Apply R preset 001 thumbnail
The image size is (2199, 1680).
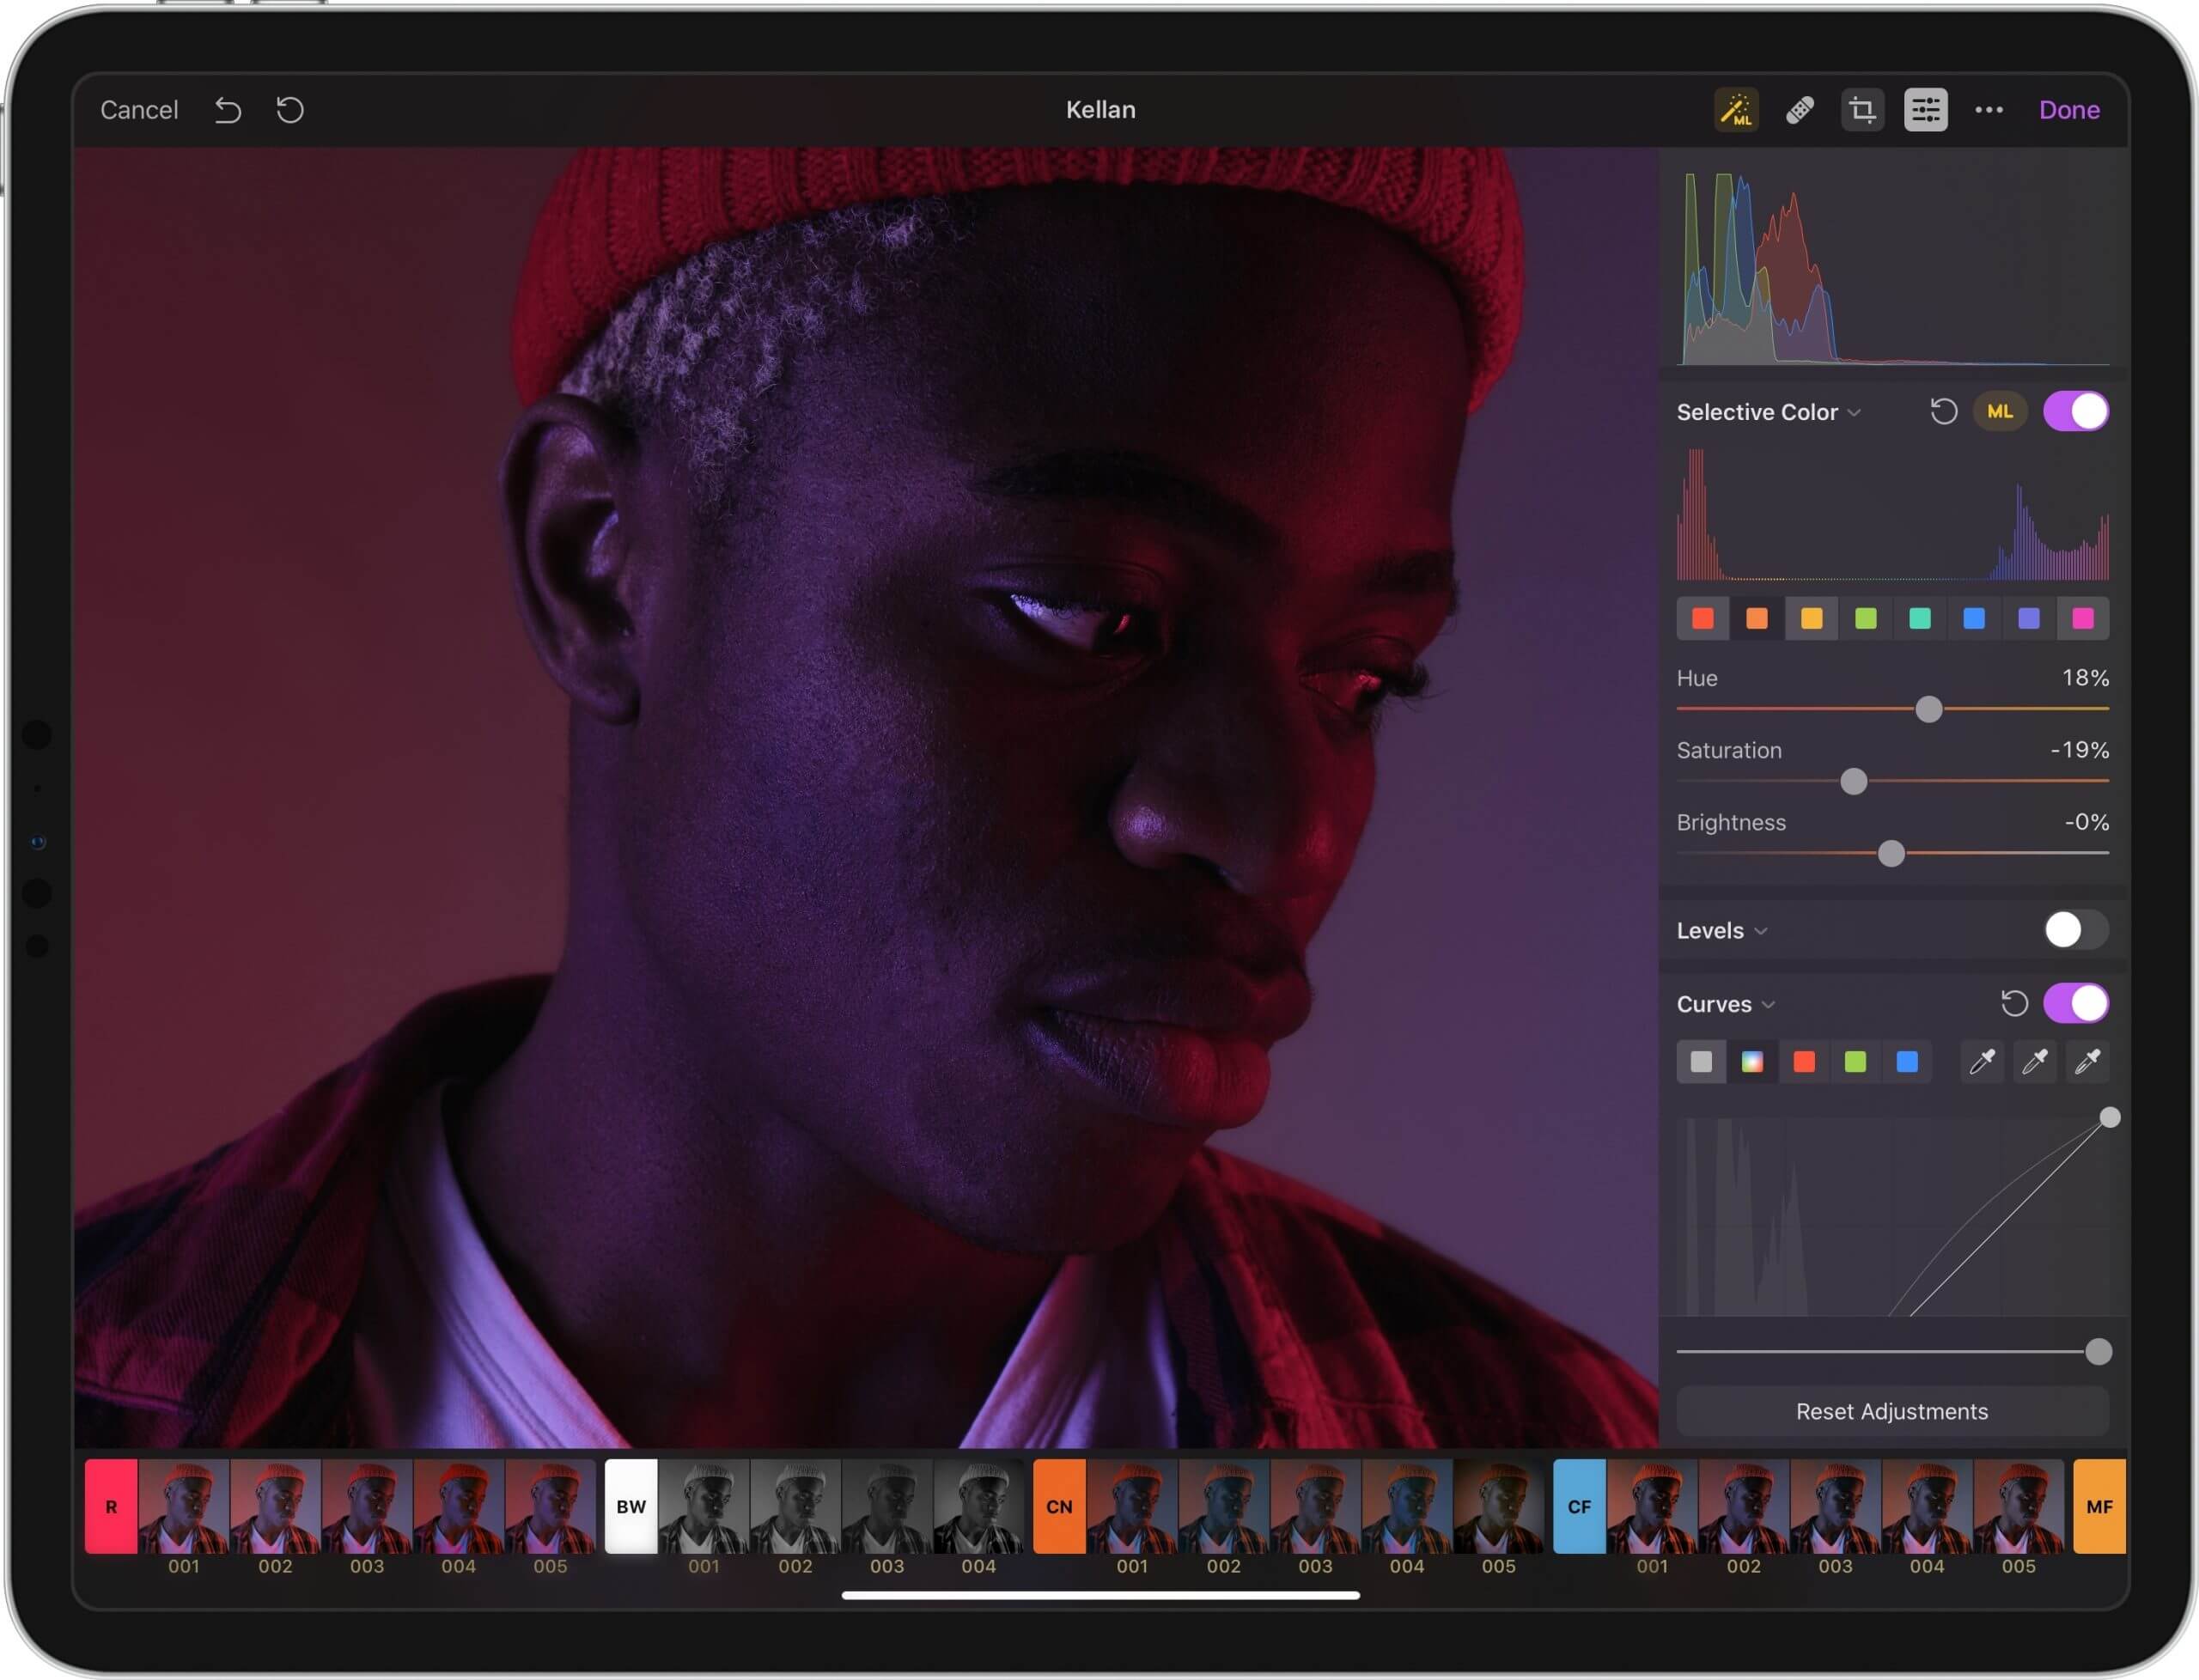[184, 1506]
